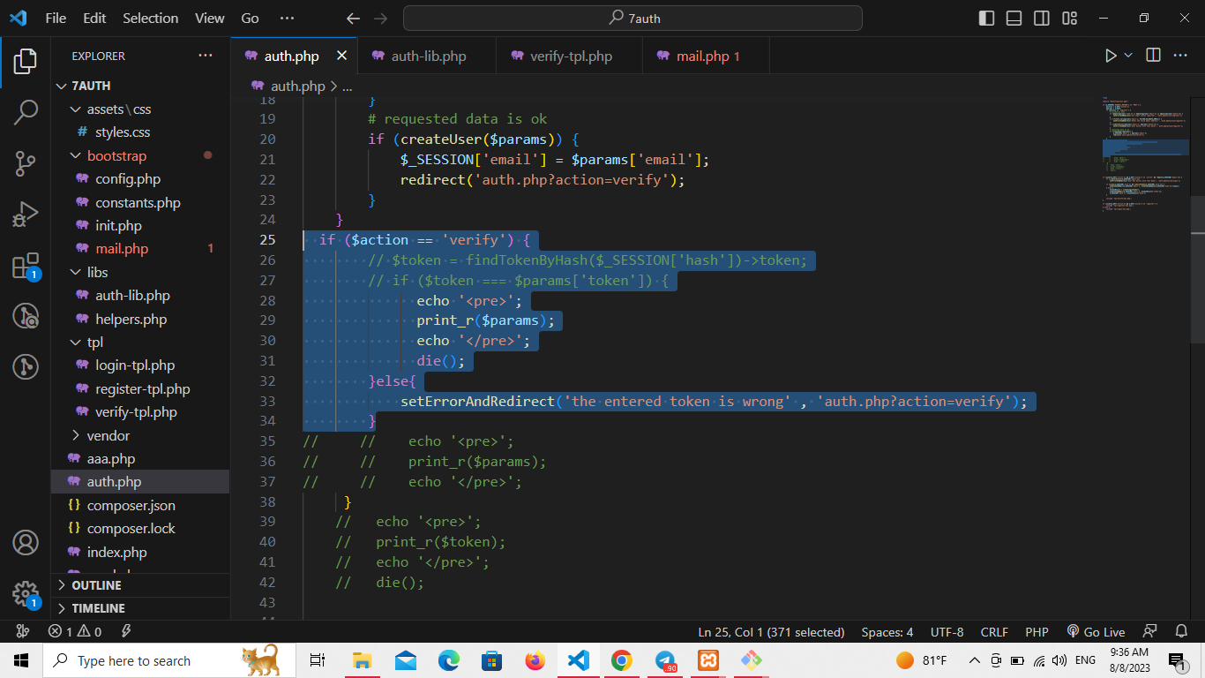
Task: Open config.php in the explorer
Action: pyautogui.click(x=141, y=179)
